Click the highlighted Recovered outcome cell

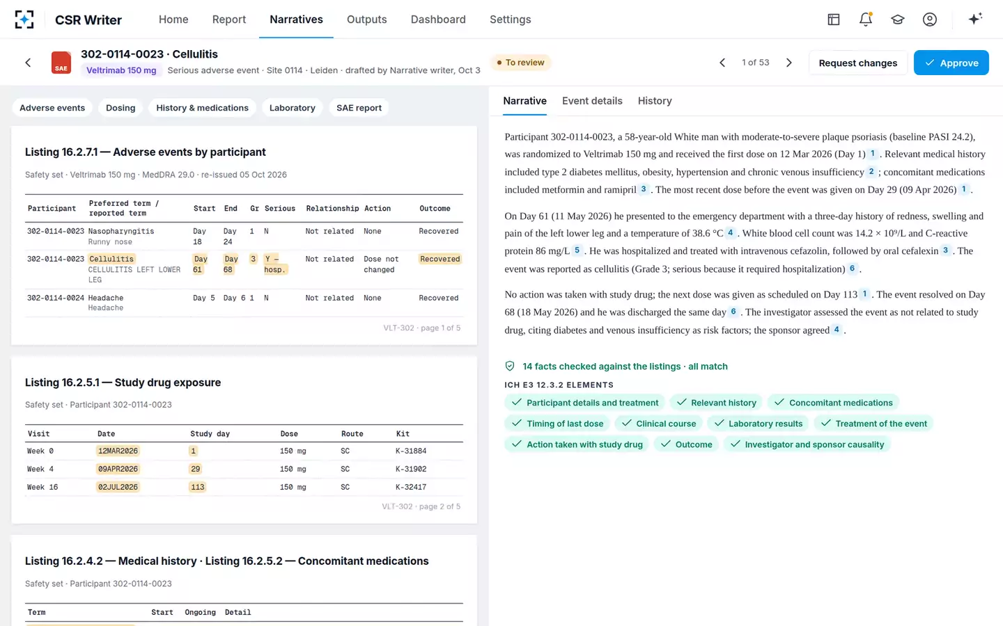[440, 259]
